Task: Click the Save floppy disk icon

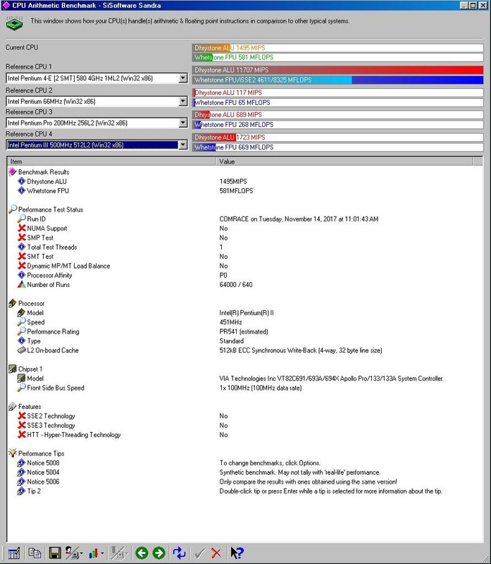Action: point(55,553)
